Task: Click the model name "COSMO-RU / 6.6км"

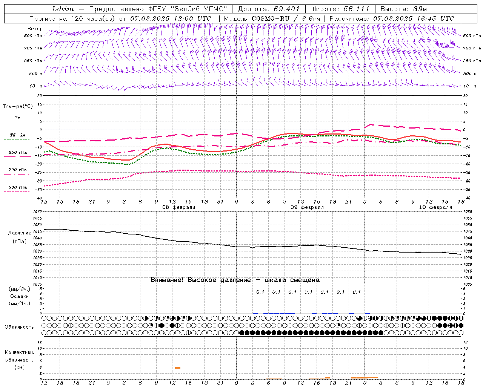Action: (285, 18)
